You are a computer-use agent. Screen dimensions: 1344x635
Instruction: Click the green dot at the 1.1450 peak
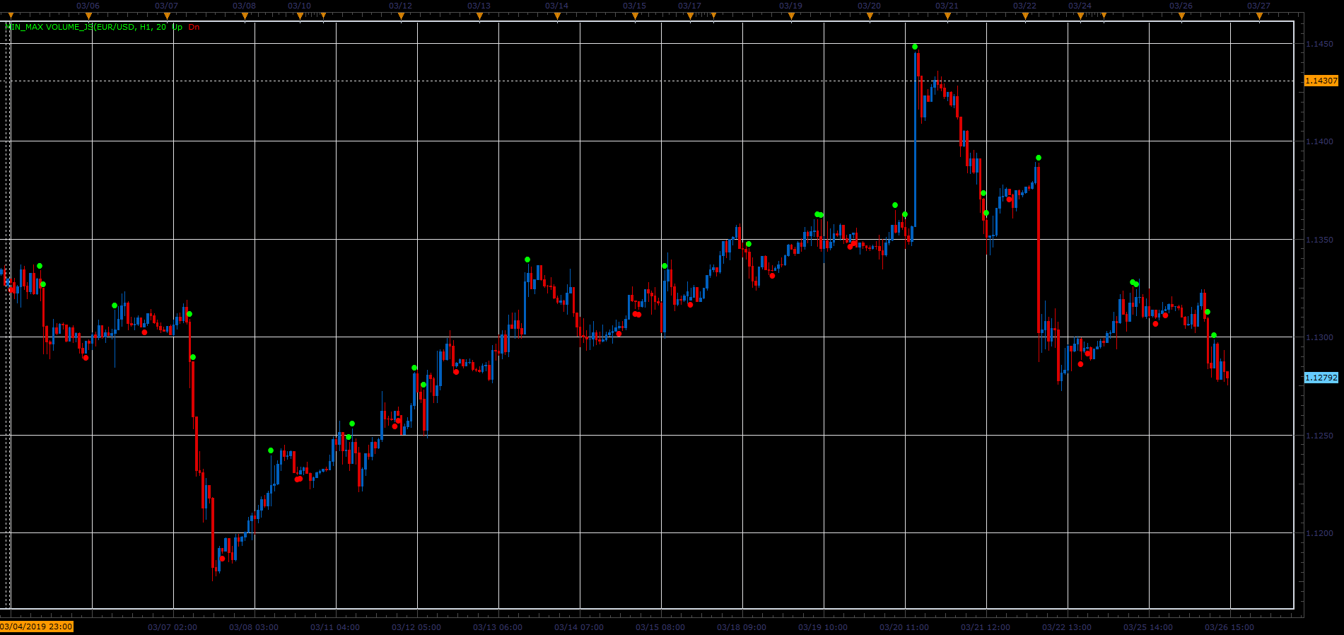click(915, 47)
